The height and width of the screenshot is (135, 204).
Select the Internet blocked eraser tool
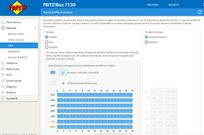click(x=63, y=83)
